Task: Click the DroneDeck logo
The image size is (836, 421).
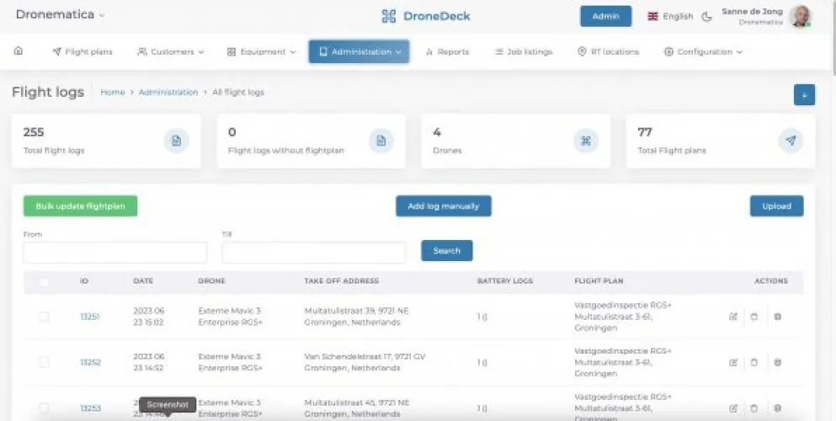Action: pyautogui.click(x=425, y=16)
